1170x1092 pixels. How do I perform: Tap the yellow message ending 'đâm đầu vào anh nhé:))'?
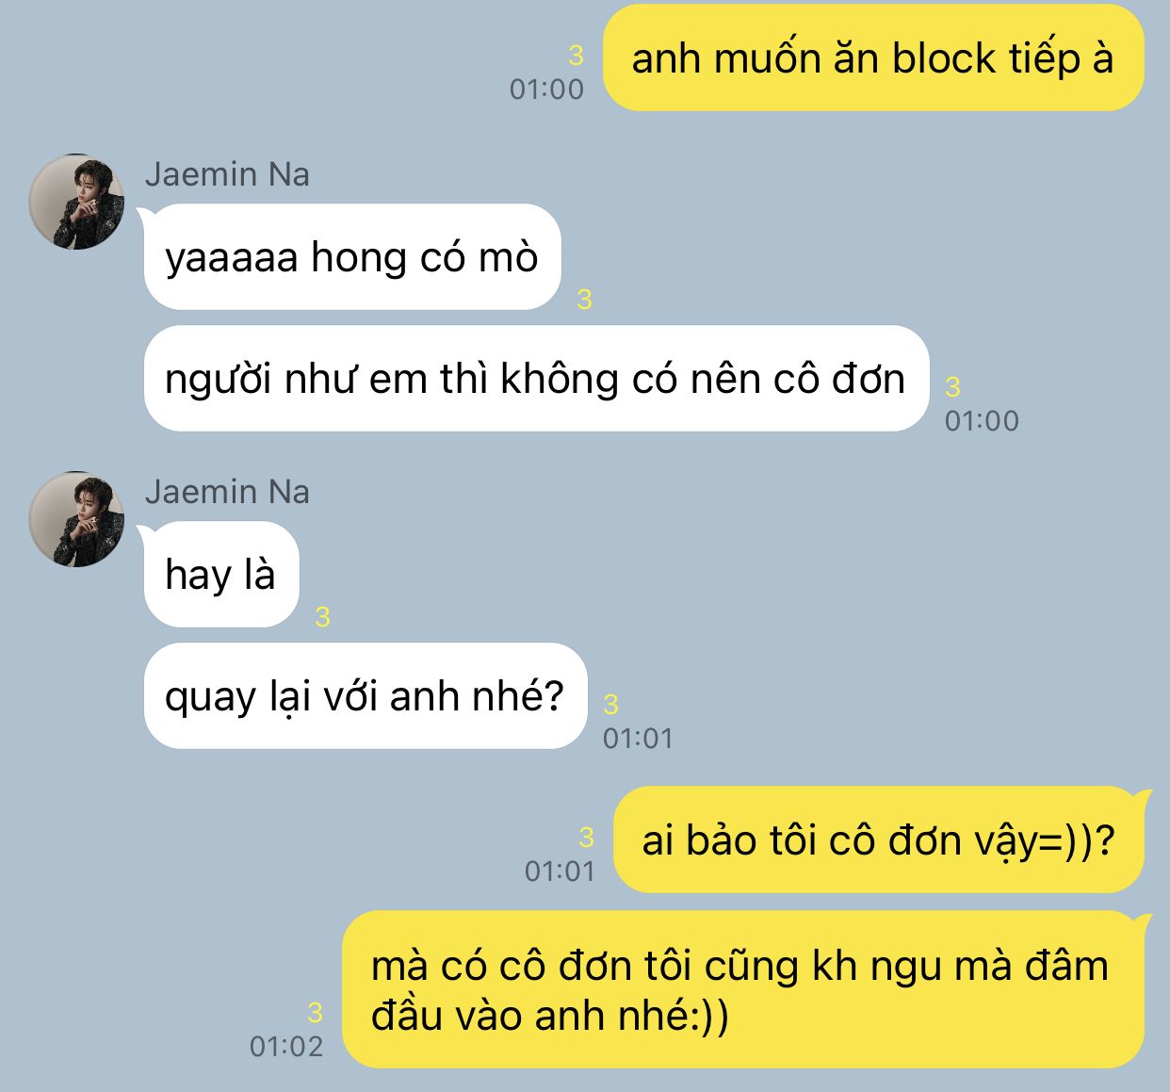[742, 989]
